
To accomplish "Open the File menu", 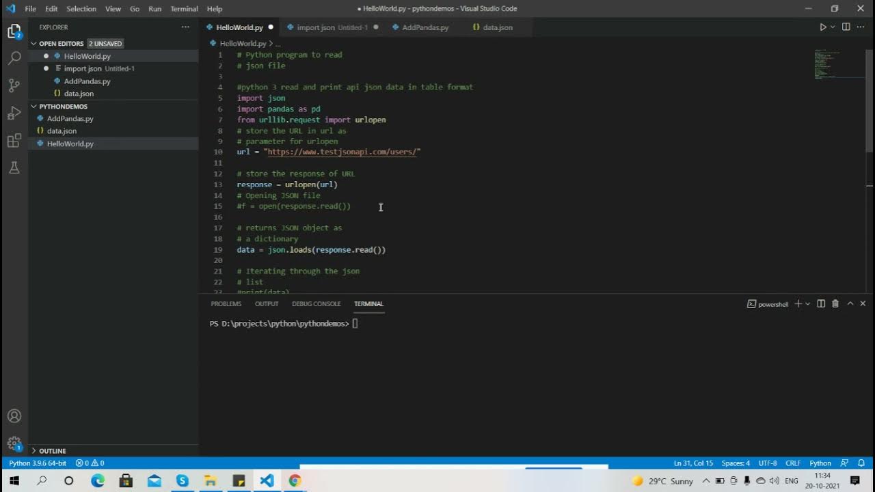I will pyautogui.click(x=30, y=9).
